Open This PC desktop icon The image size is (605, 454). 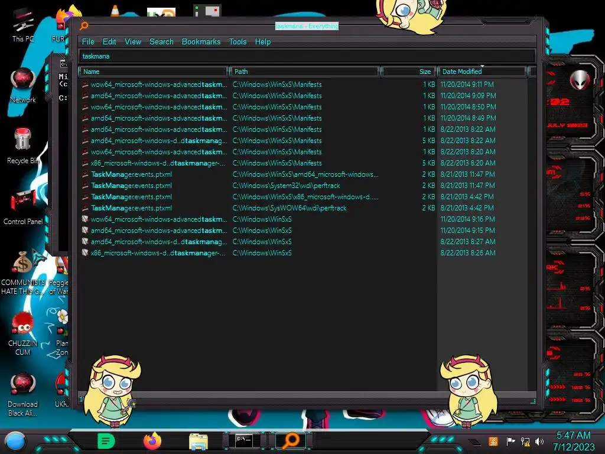tap(23, 24)
